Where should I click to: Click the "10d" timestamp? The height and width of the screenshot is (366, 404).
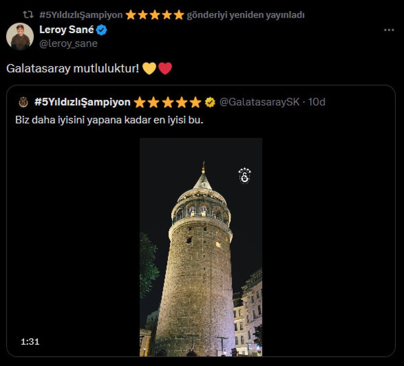tap(316, 102)
